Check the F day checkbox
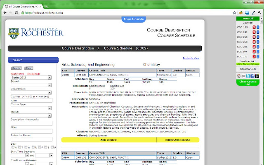This screenshot has height=165, width=264. tap(40, 147)
